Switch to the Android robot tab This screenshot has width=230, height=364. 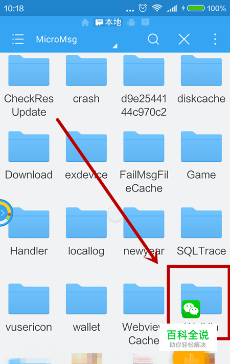pyautogui.click(x=131, y=23)
